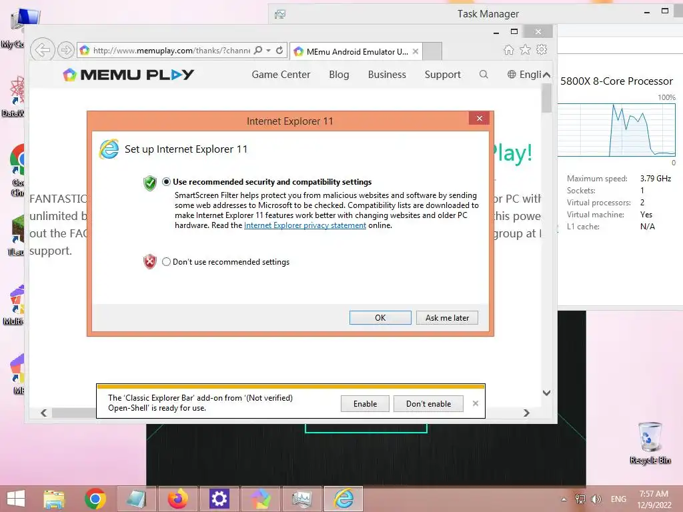The image size is (683, 512).
Task: Click the IE forward navigation arrow
Action: point(66,50)
